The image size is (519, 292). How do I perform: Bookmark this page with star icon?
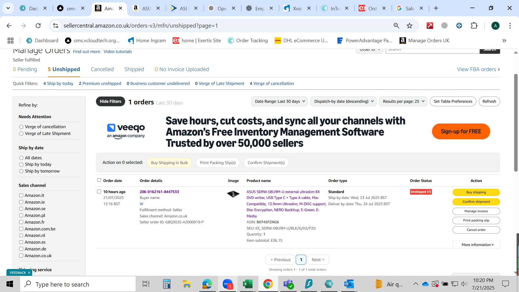pyautogui.click(x=410, y=26)
